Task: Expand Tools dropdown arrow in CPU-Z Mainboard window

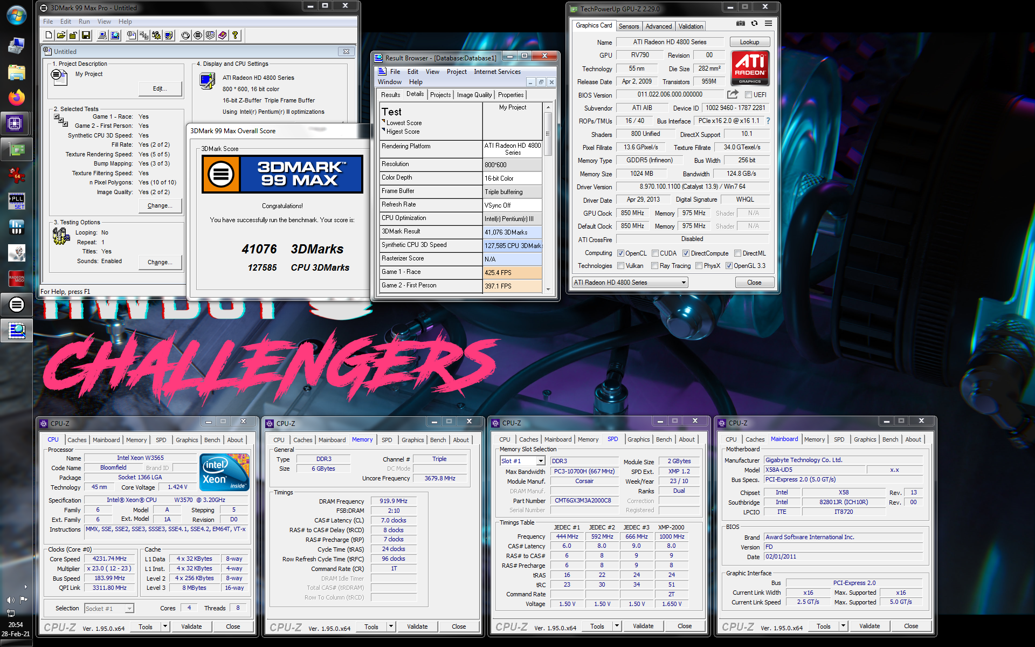Action: click(844, 626)
